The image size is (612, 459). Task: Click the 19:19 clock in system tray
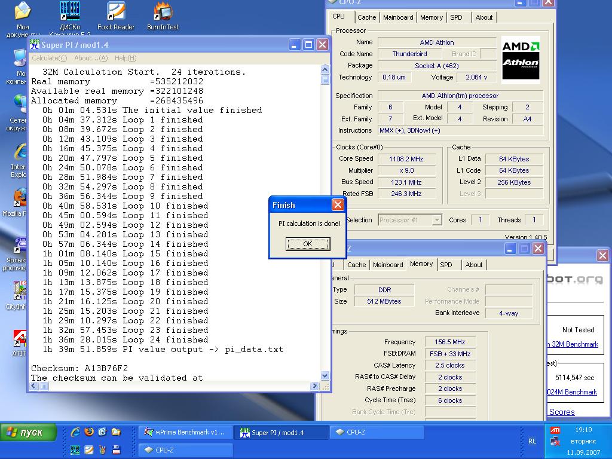click(x=583, y=430)
